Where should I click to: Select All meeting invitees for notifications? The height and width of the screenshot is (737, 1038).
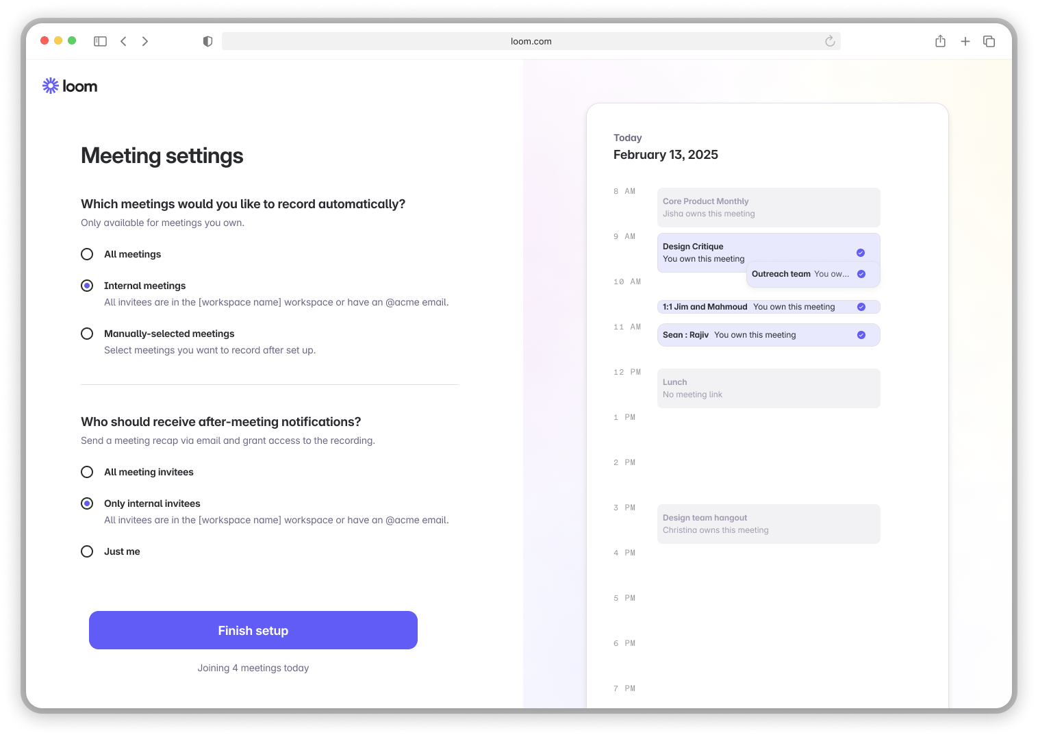pos(87,472)
